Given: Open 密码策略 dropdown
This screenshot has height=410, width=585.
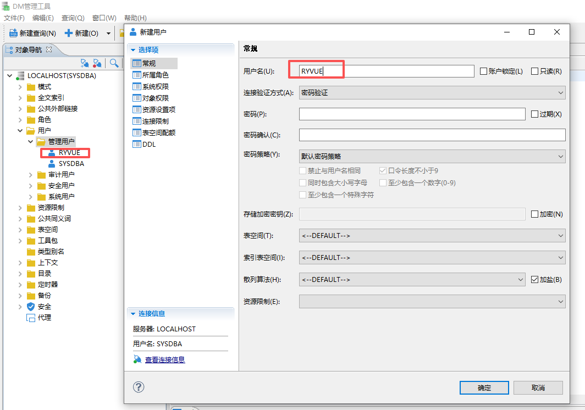Looking at the screenshot, I should 432,156.
